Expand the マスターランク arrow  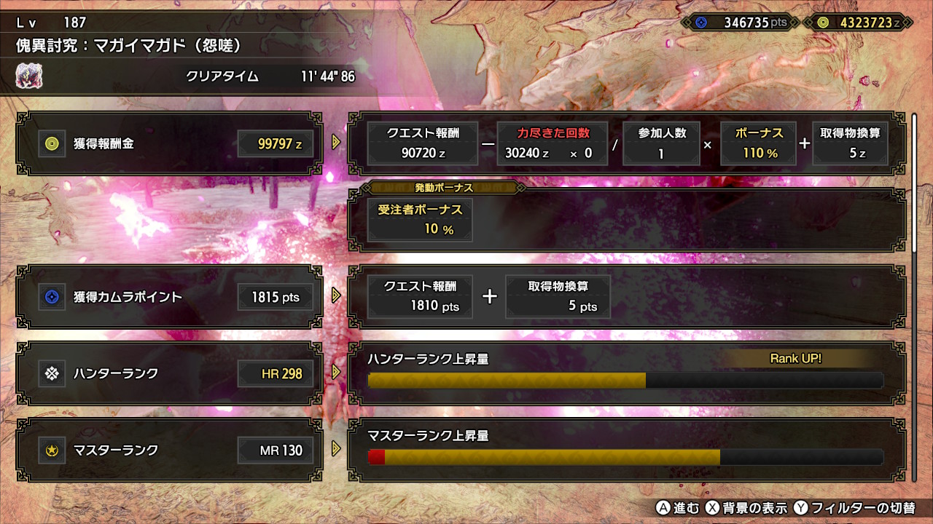(x=336, y=448)
